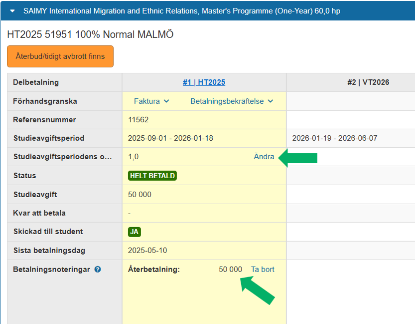
Task: Click the JA sent-to-student badge
Action: click(135, 232)
